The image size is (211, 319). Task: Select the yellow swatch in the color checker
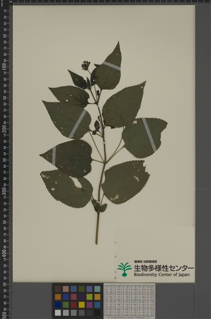tap(81, 305)
